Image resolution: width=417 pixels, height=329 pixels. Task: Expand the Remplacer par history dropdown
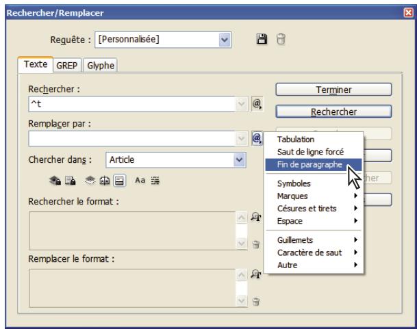click(241, 138)
